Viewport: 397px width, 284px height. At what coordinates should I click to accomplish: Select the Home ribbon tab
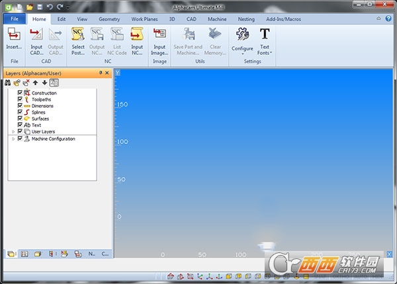click(x=39, y=19)
